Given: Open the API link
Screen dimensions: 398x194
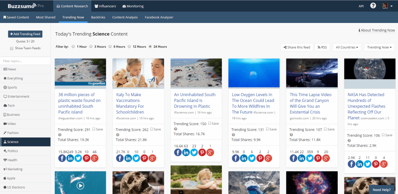Looking at the screenshot, I should tap(361, 6).
